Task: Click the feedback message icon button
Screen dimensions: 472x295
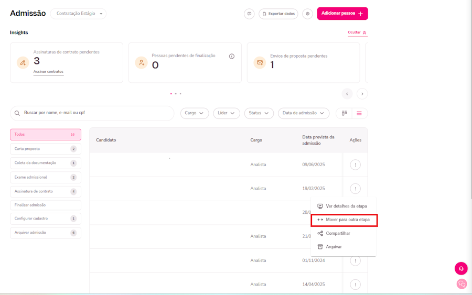Action: (249, 14)
